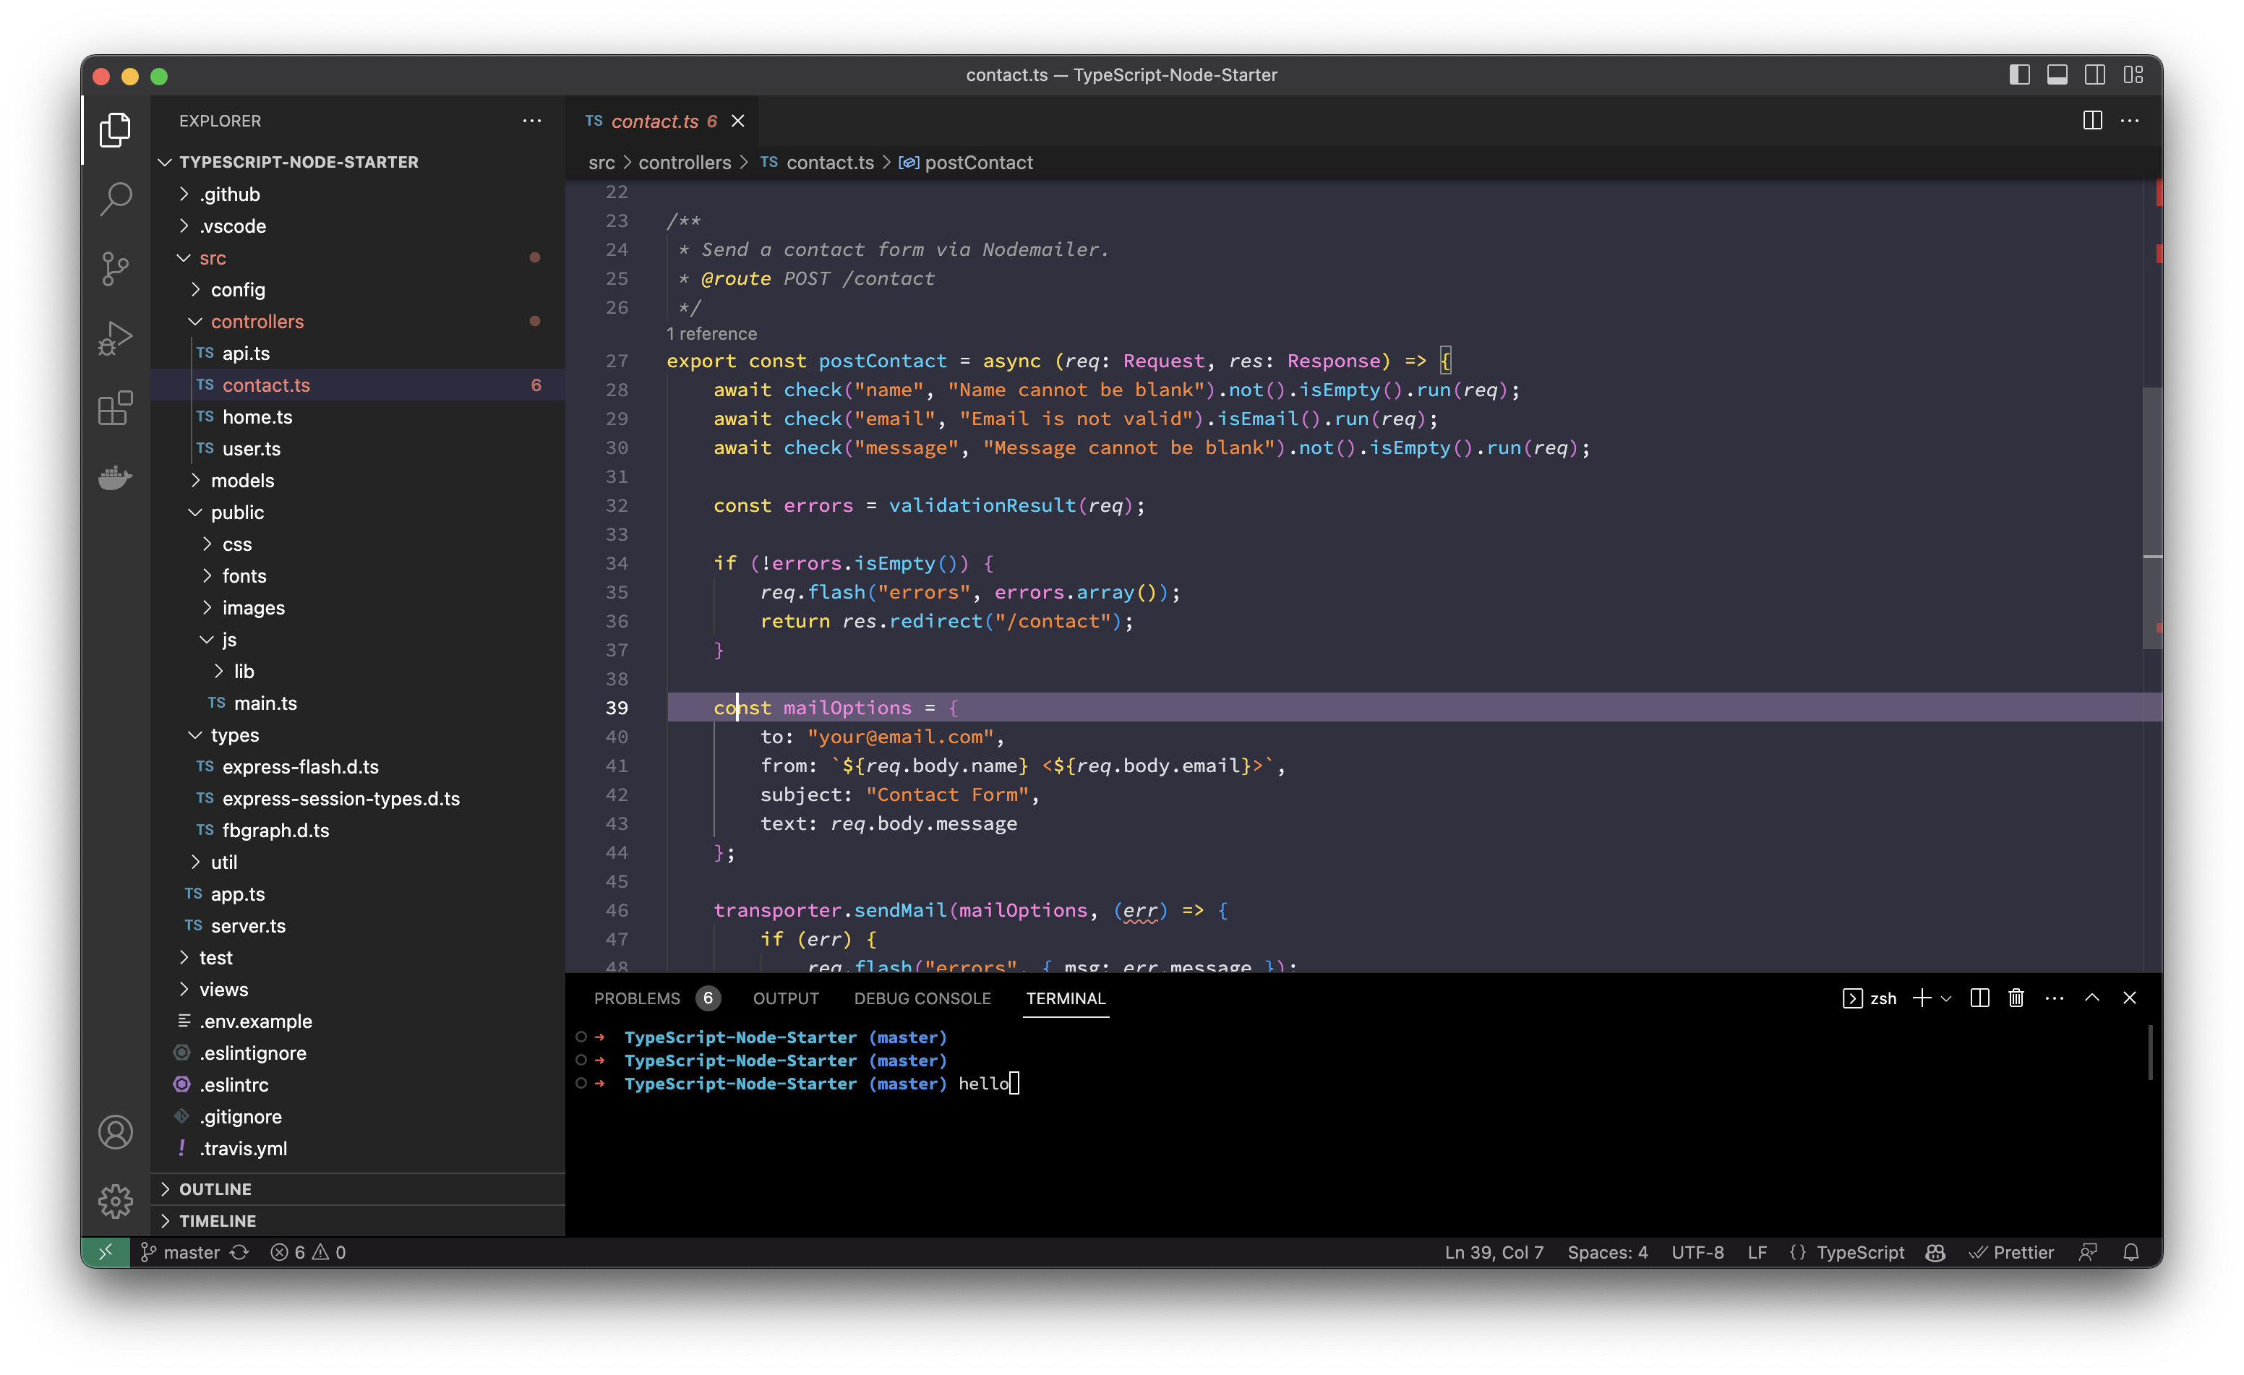
Task: Expand the OUTLINE section
Action: (357, 1189)
